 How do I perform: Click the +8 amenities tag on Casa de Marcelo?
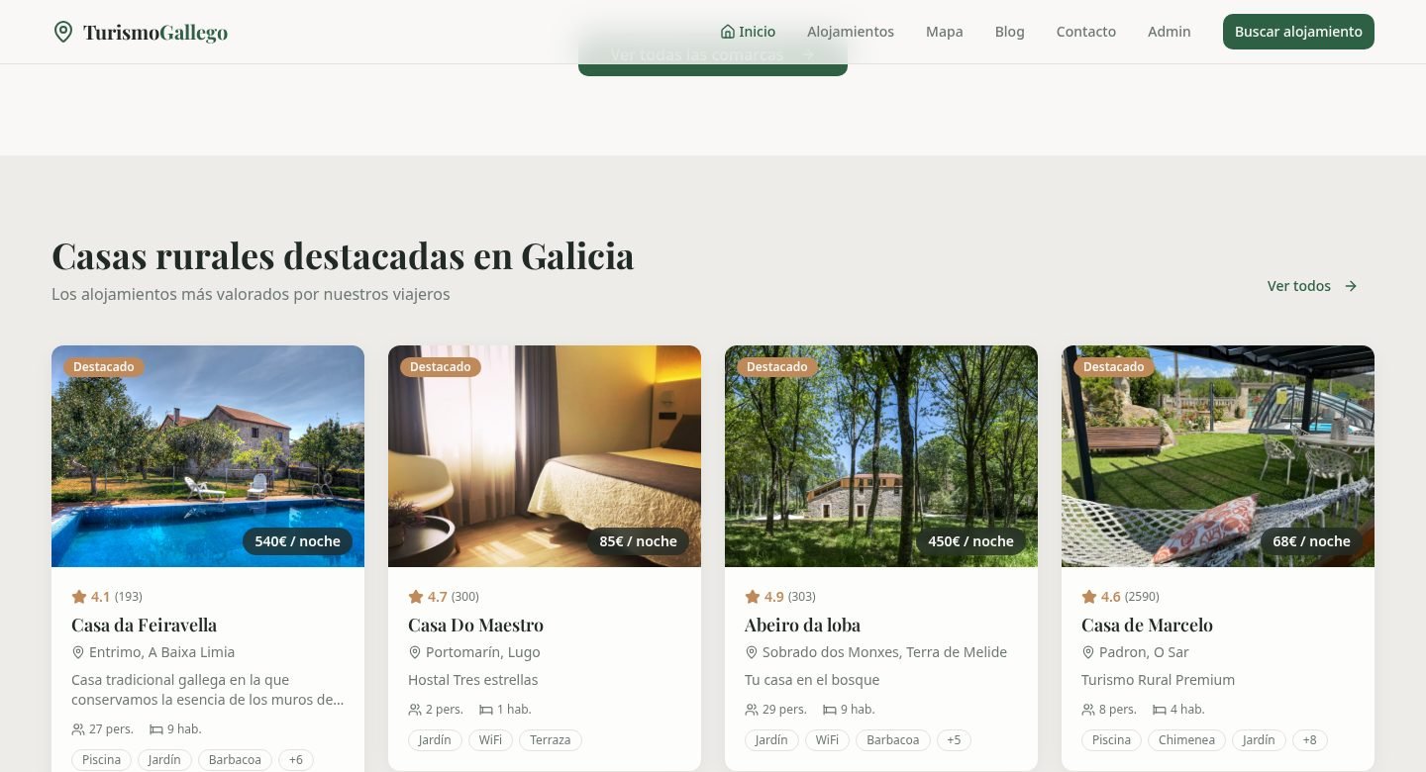pyautogui.click(x=1309, y=740)
